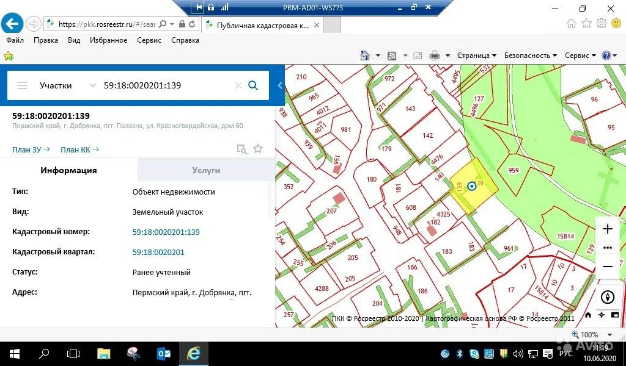This screenshot has width=626, height=366.
Task: Open the Страница dropdown menu
Action: (x=477, y=56)
